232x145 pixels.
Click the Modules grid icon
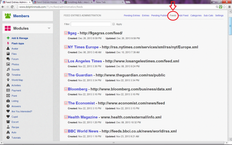point(8,28)
